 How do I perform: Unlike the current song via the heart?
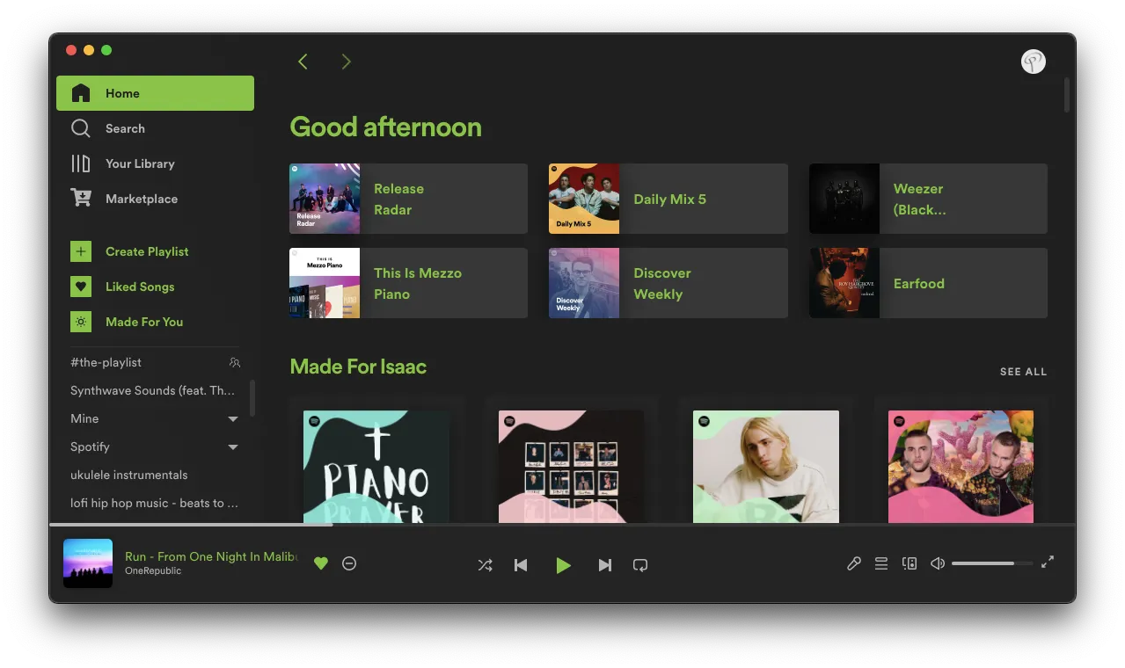320,563
